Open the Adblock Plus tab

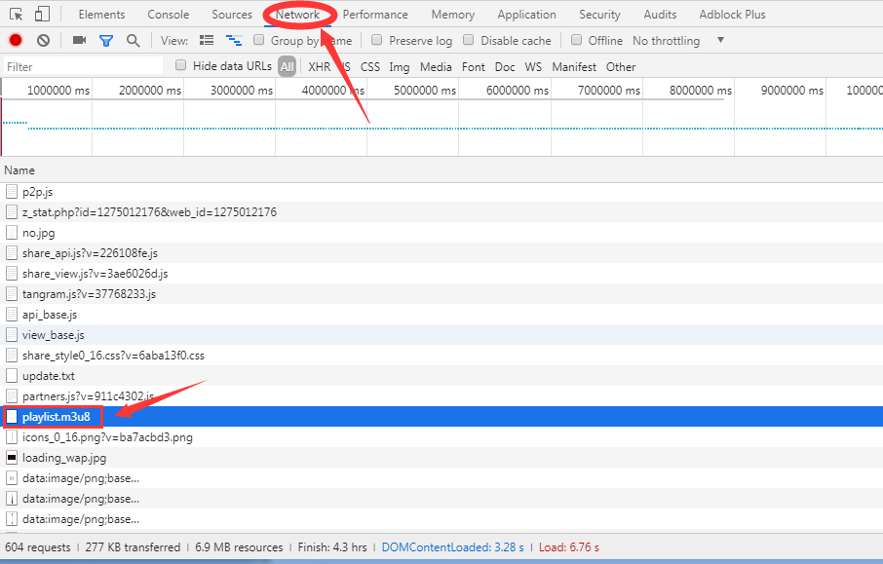[x=732, y=15]
